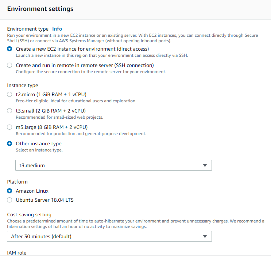The image size is (271, 256).
Task: Set platform to Ubuntu Server 18.04 LTS
Action: [9, 200]
